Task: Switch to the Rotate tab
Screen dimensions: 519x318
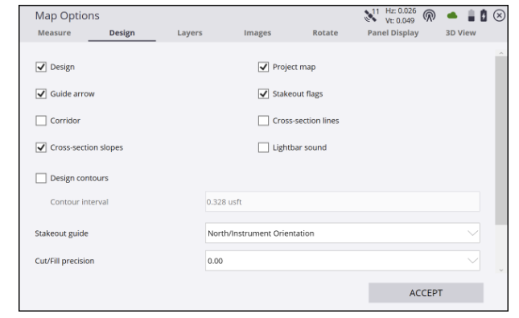Action: point(325,33)
